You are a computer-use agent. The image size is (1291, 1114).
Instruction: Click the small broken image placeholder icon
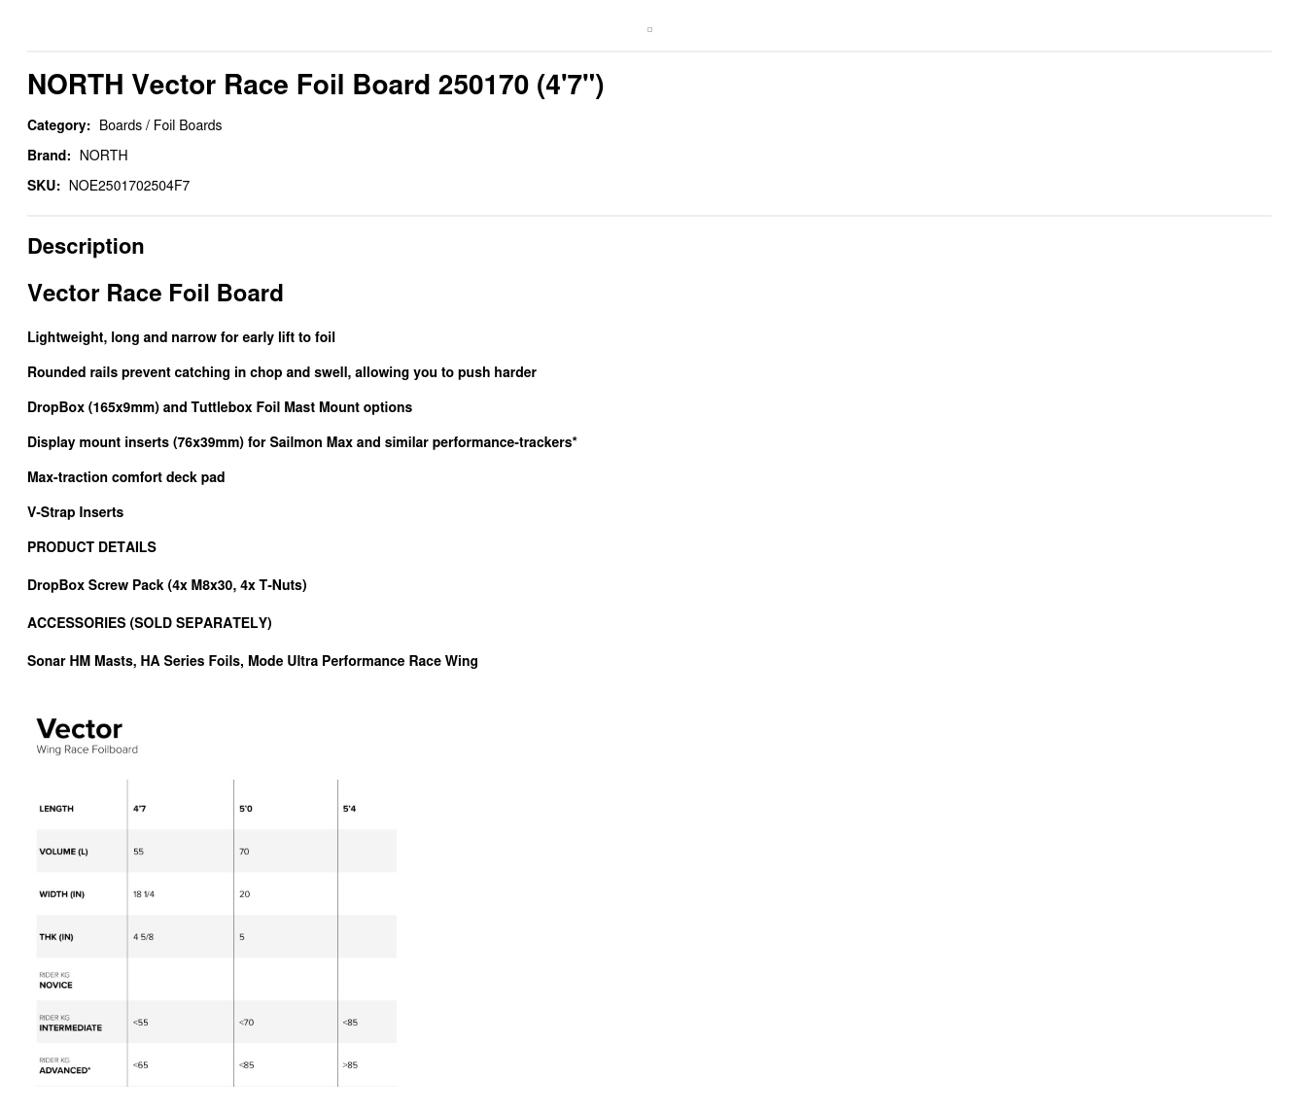[x=649, y=30]
